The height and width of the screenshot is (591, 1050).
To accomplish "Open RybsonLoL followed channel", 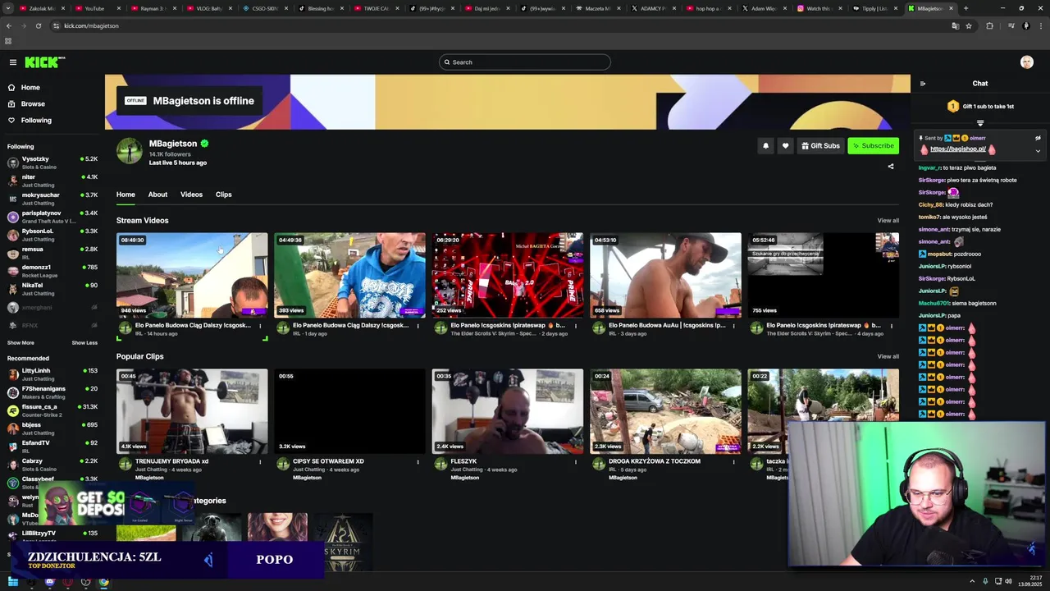I will tap(52, 235).
